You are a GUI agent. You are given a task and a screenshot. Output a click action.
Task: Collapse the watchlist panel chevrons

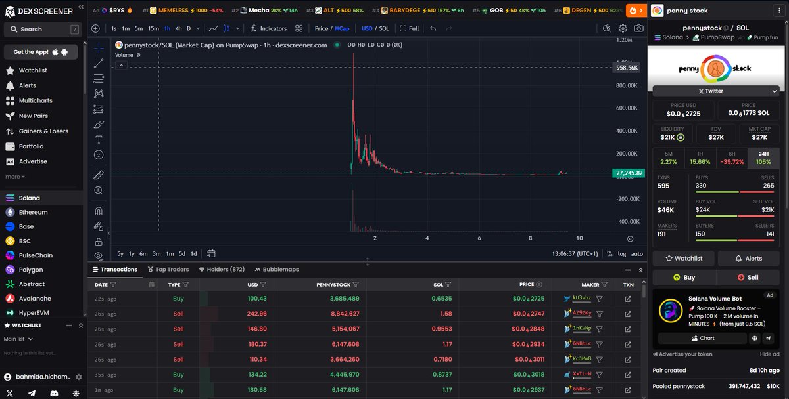pos(81,325)
